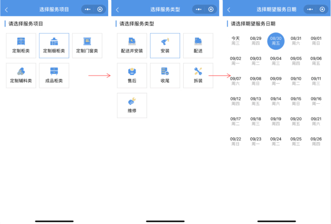The height and width of the screenshot is (224, 331).
Task: Choose the highlighted 08/30 周五 date
Action: pos(276,41)
